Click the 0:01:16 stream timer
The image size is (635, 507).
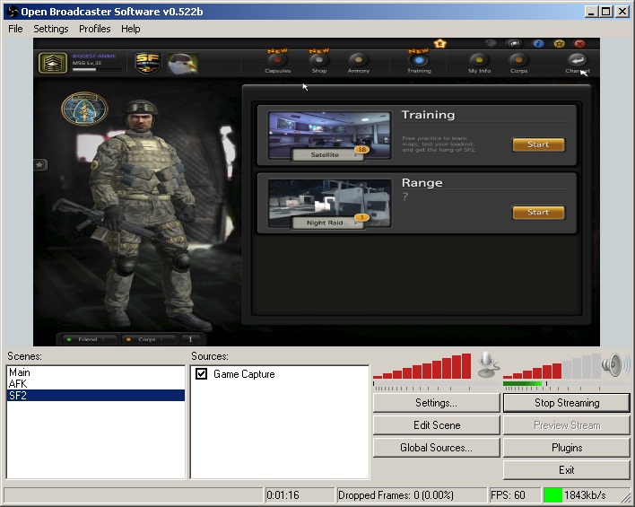pyautogui.click(x=283, y=495)
